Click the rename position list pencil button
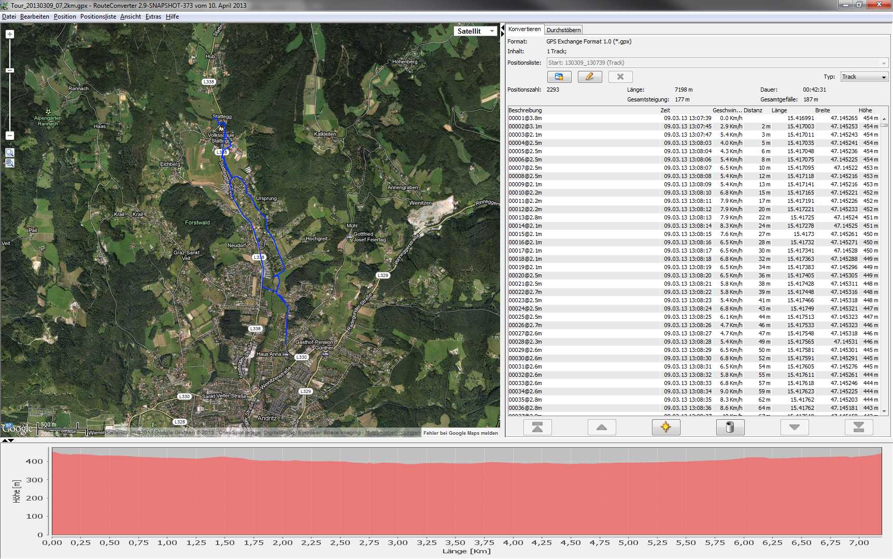 point(589,77)
